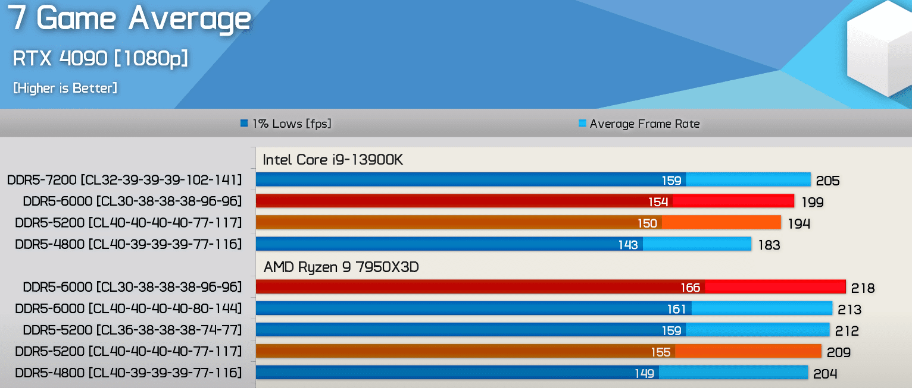Click AMD group's DDR5-4800 CL40-39-39-39-77-116 label
The width and height of the screenshot is (912, 388).
129,373
